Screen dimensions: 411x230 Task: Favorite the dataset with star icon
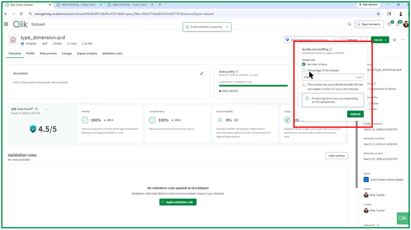click(394, 40)
